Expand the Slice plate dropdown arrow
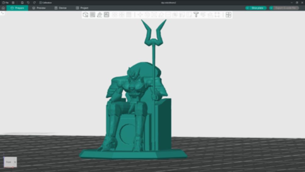 (x=247, y=8)
